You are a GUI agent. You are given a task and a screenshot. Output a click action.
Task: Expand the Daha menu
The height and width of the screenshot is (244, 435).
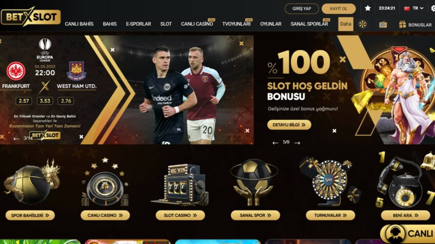tap(346, 24)
